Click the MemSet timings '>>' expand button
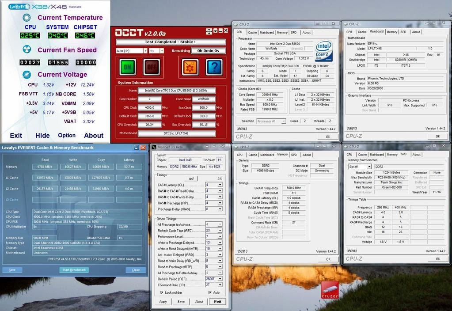The image size is (452, 311). [x=220, y=178]
